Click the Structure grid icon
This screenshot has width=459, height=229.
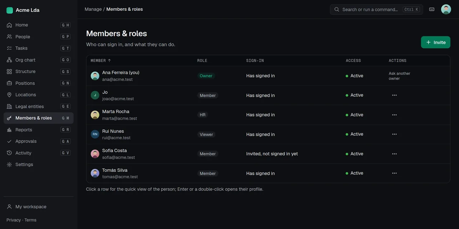click(9, 72)
